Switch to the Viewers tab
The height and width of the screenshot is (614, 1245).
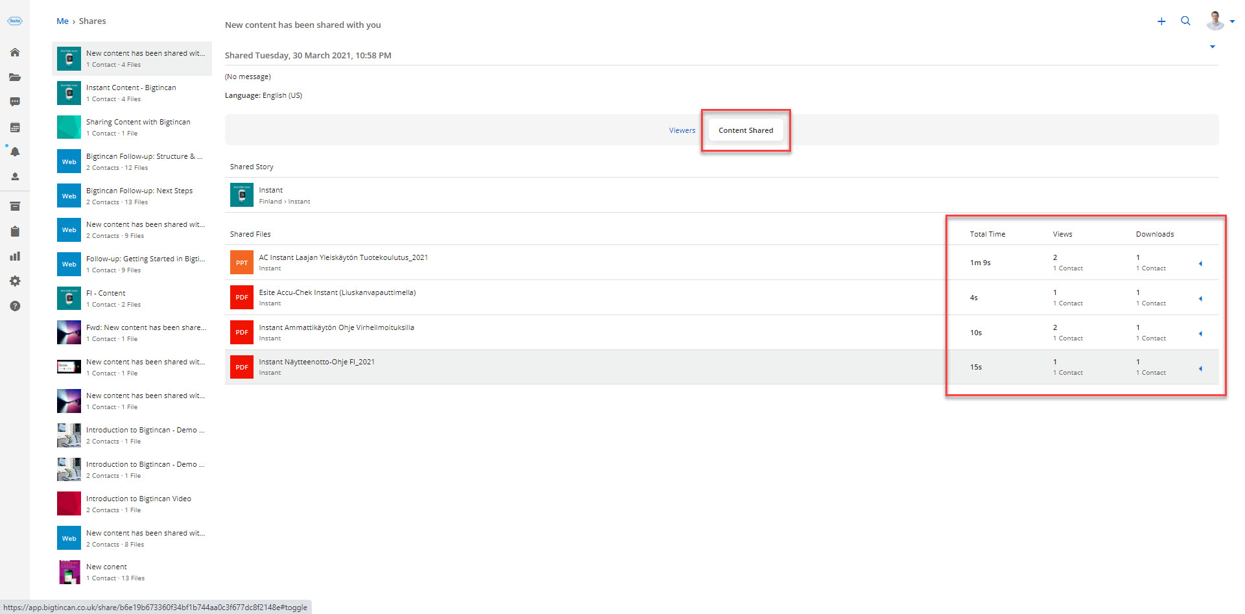tap(682, 130)
